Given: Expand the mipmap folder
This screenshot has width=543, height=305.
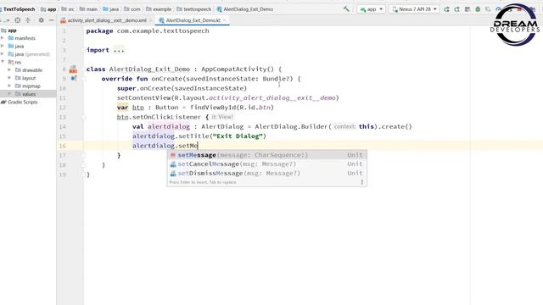Looking at the screenshot, I should pos(9,86).
